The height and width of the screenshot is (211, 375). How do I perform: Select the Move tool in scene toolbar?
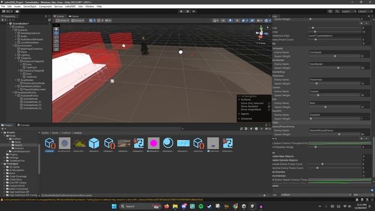pos(56,33)
